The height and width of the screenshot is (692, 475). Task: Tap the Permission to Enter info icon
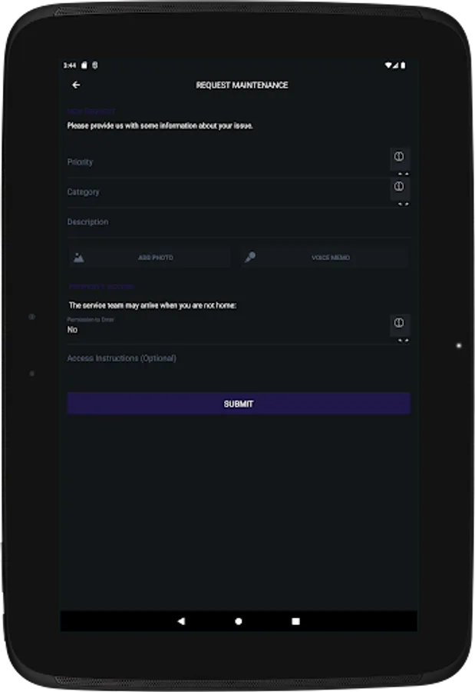[x=399, y=323]
